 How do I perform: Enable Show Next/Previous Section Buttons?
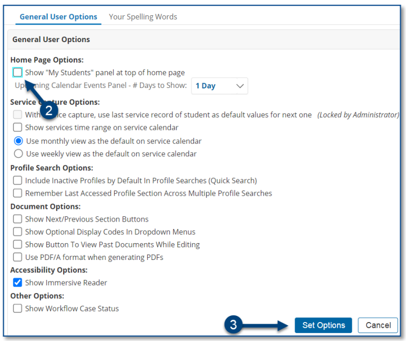tap(17, 219)
